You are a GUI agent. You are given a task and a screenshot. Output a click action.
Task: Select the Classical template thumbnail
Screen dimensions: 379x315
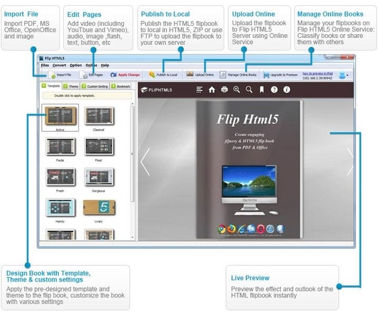(99, 116)
